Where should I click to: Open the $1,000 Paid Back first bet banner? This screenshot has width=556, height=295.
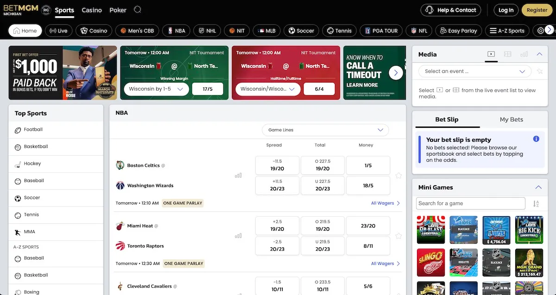pyautogui.click(x=63, y=73)
